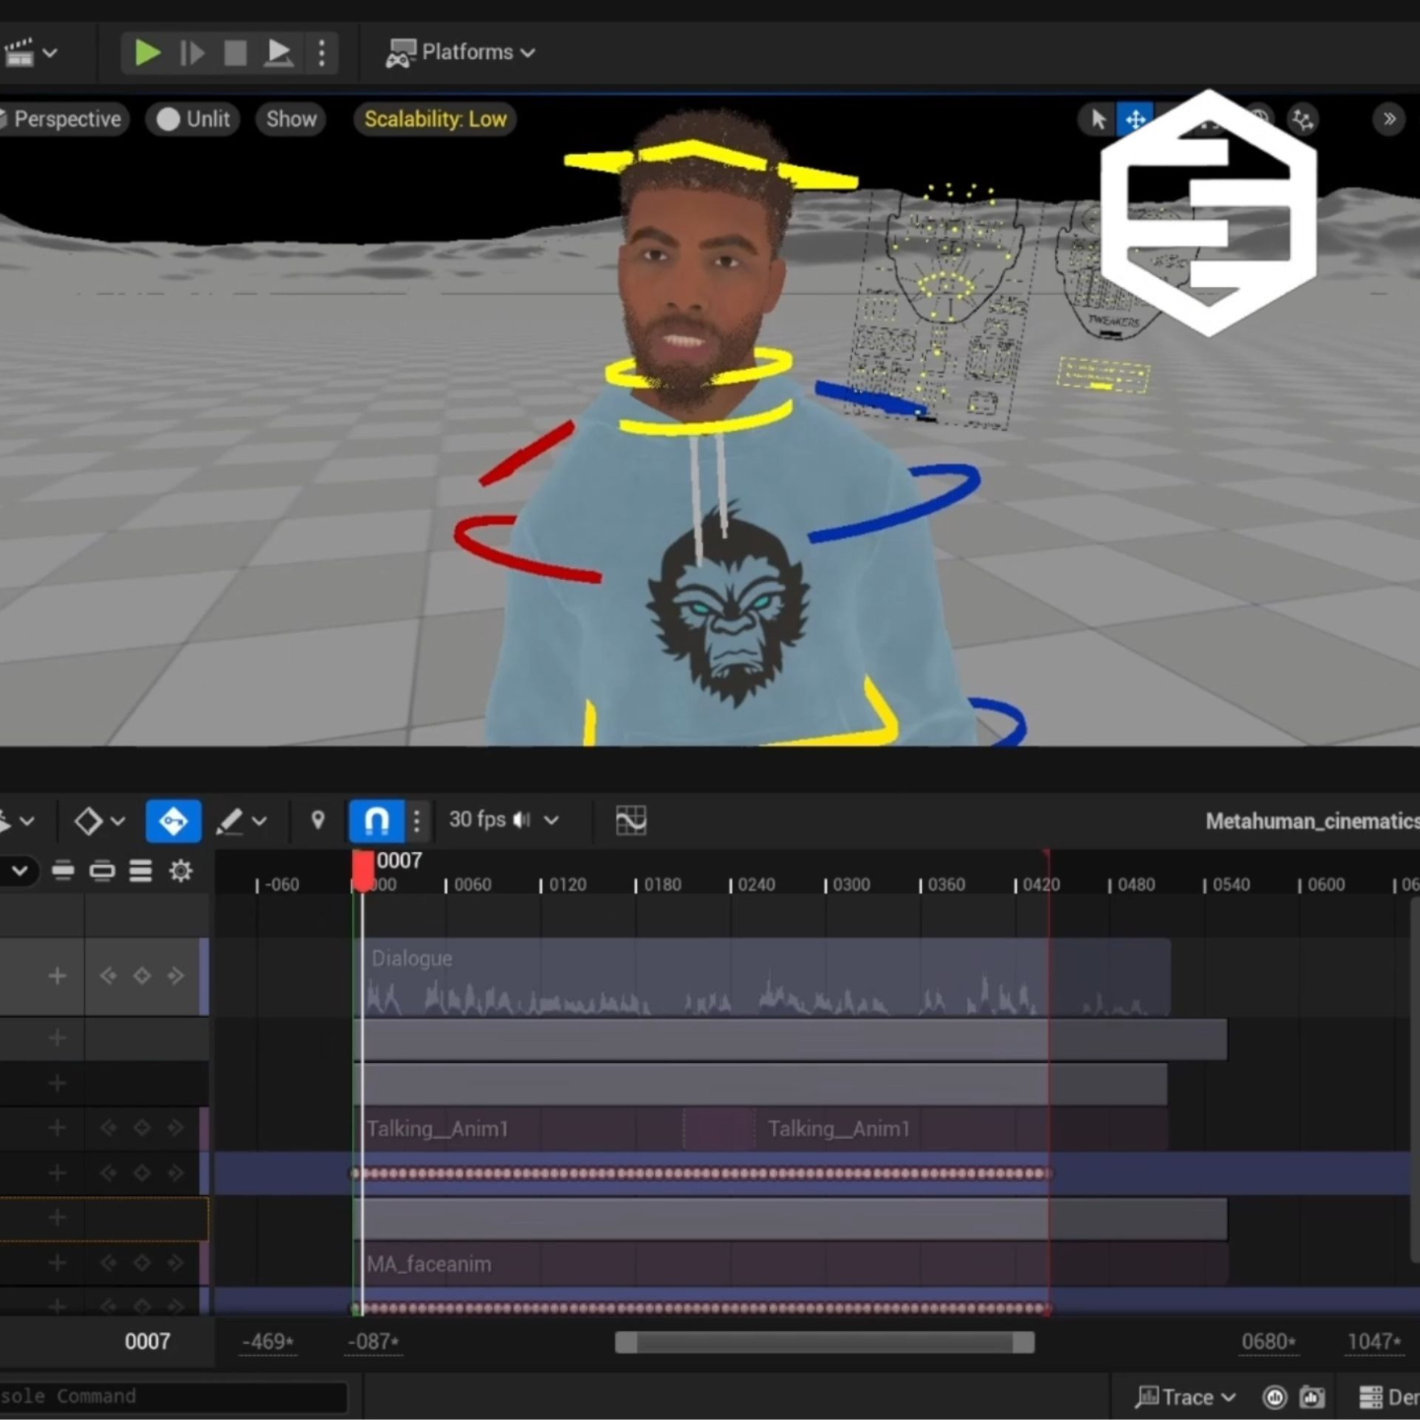Select the right Talking_Anim1 animation clip

(961, 1129)
